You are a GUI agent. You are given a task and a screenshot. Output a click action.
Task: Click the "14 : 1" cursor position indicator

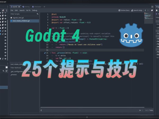coord(143,110)
